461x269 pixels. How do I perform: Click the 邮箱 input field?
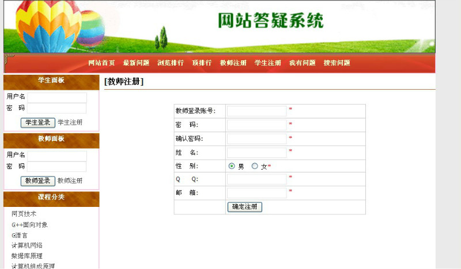(256, 193)
